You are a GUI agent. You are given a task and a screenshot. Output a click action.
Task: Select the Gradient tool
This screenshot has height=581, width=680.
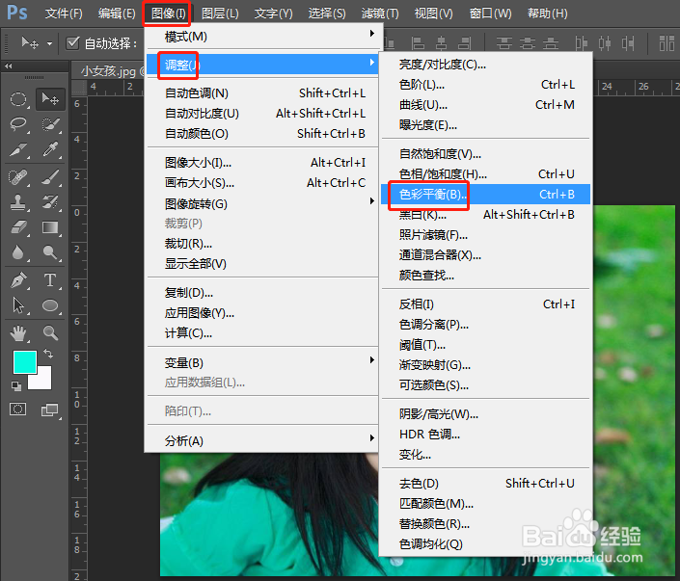(50, 227)
